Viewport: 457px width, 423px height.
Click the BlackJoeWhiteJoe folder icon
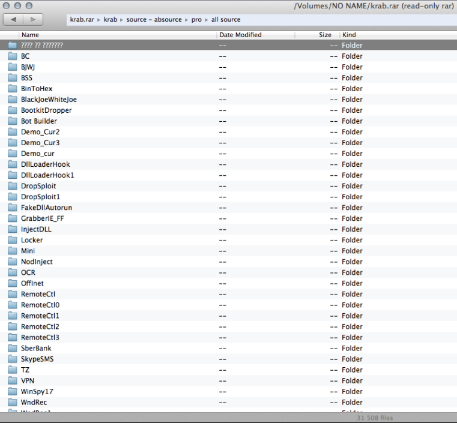click(12, 99)
